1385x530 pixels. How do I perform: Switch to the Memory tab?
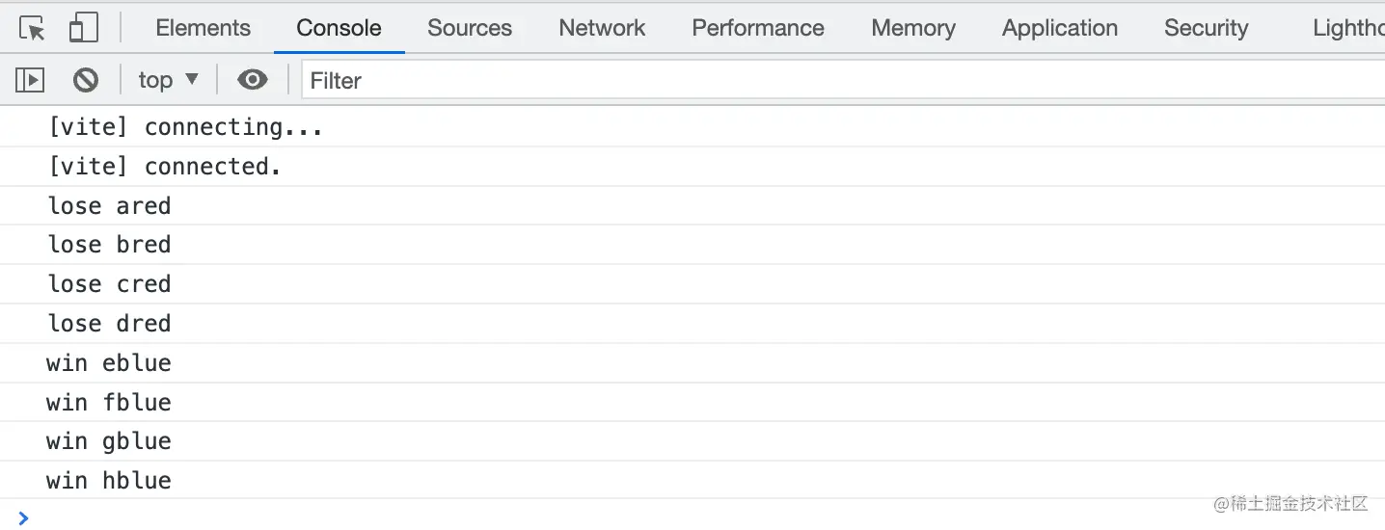coord(913,29)
